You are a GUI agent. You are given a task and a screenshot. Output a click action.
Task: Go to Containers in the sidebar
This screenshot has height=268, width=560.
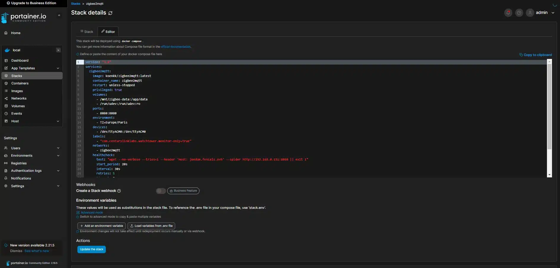coord(20,83)
